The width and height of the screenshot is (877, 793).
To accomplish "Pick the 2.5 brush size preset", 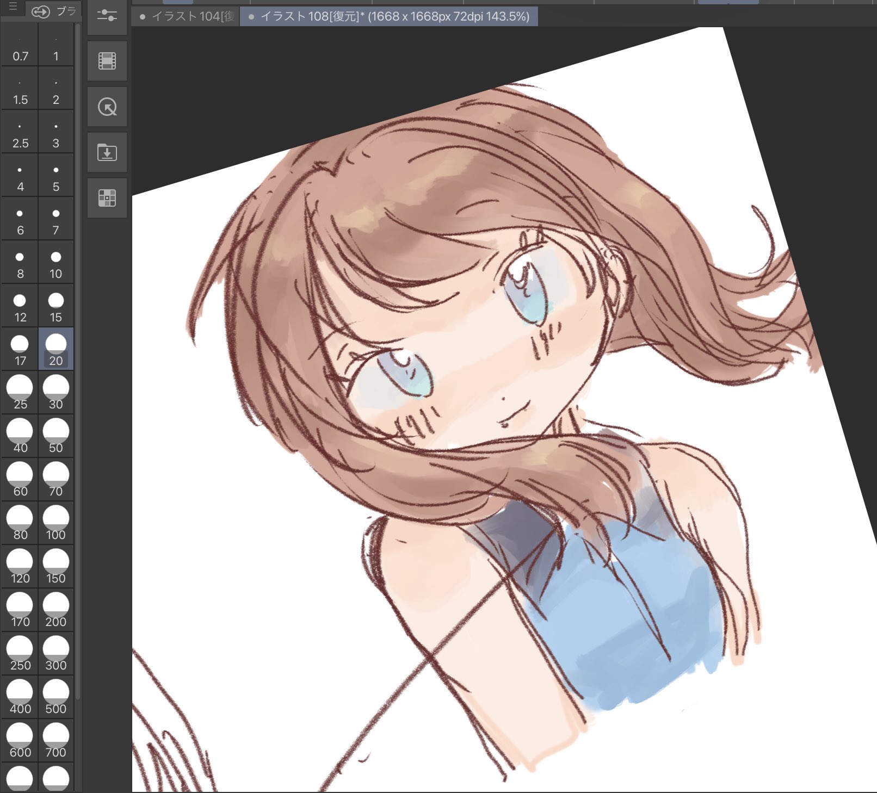I will [x=20, y=132].
